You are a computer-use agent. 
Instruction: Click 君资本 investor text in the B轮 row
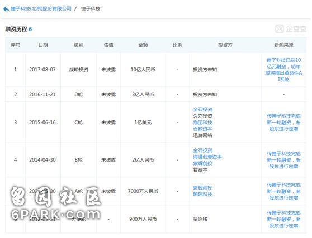[200, 170]
